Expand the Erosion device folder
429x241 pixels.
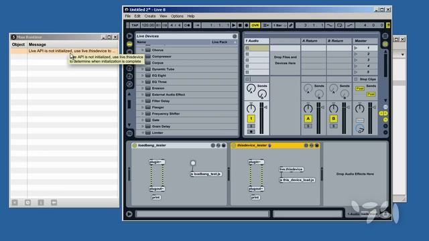tap(143, 88)
